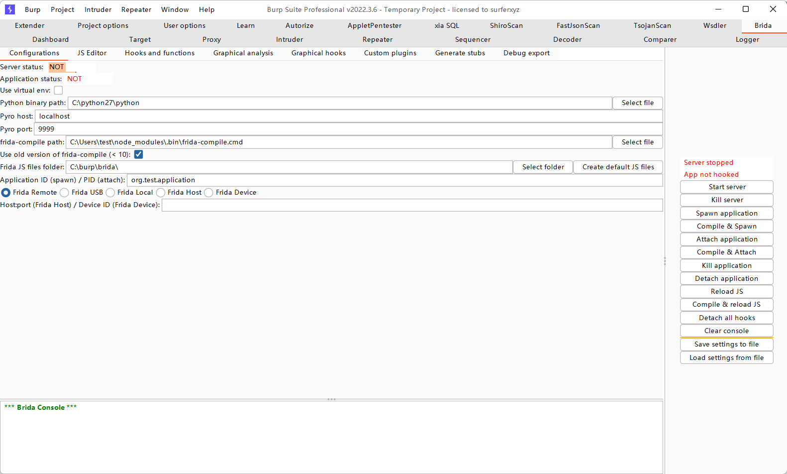787x474 pixels.
Task: Open the Window menu
Action: pyautogui.click(x=175, y=9)
